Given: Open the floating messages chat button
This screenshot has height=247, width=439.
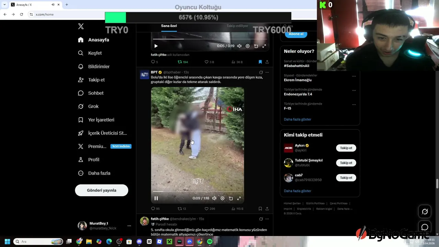Looking at the screenshot, I should pos(425,227).
